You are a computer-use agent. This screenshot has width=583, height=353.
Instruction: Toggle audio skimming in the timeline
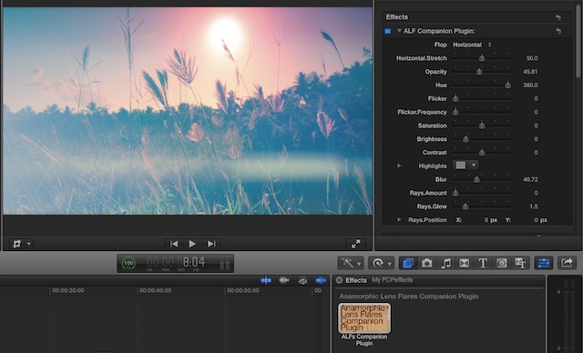[x=284, y=280]
